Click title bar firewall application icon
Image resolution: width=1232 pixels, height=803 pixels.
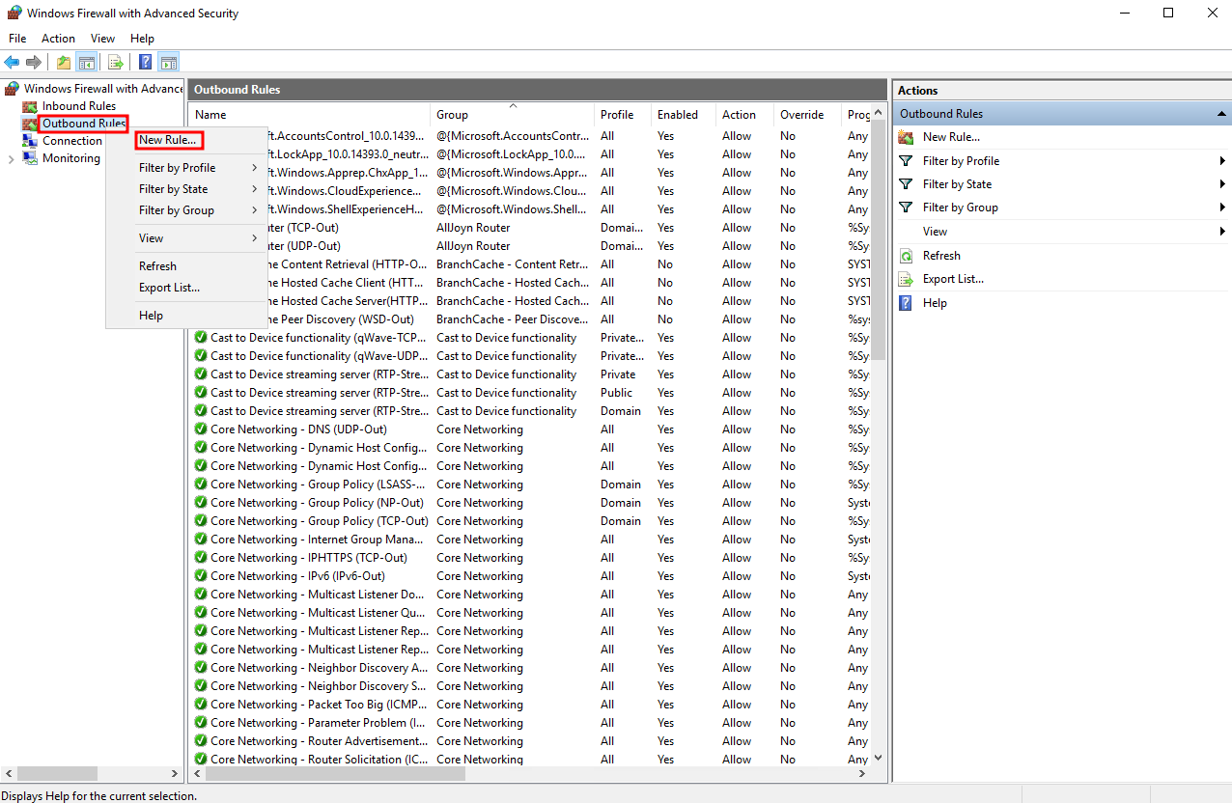pyautogui.click(x=14, y=14)
